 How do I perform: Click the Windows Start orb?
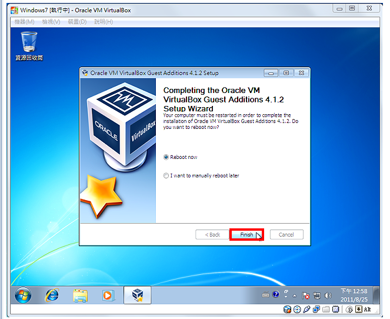coord(23,295)
